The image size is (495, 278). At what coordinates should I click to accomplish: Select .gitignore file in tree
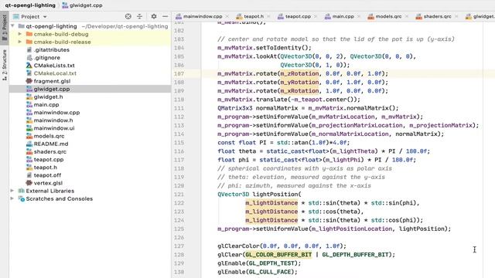[46, 58]
